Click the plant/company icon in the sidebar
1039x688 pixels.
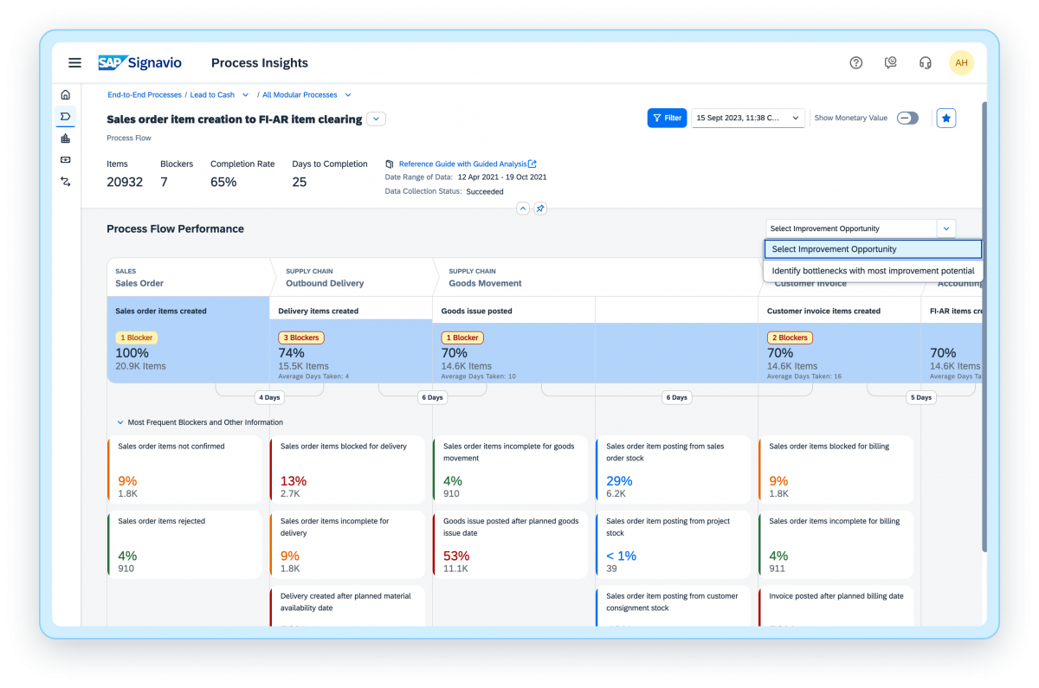(65, 138)
